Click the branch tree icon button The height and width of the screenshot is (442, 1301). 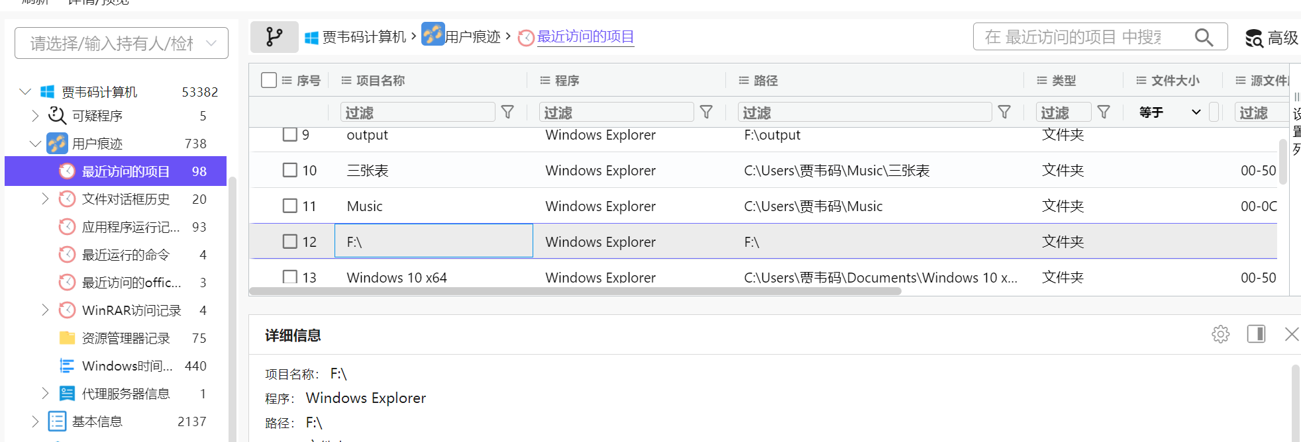[x=274, y=37]
